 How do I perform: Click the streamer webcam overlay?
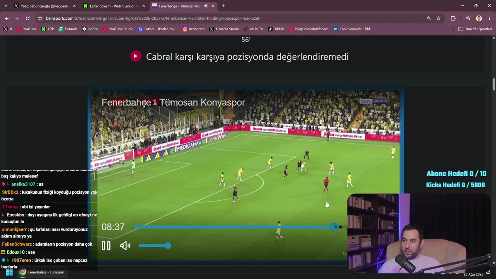click(418, 234)
